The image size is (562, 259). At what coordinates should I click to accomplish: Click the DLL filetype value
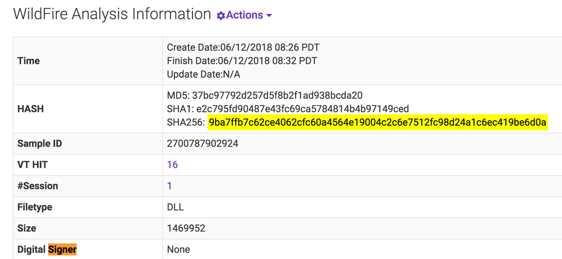[176, 207]
